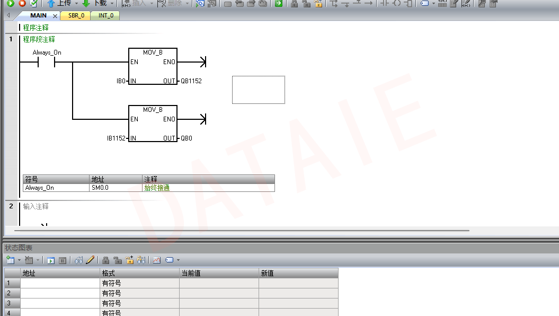Click the 下载 download button
559x316 pixels.
point(94,3)
